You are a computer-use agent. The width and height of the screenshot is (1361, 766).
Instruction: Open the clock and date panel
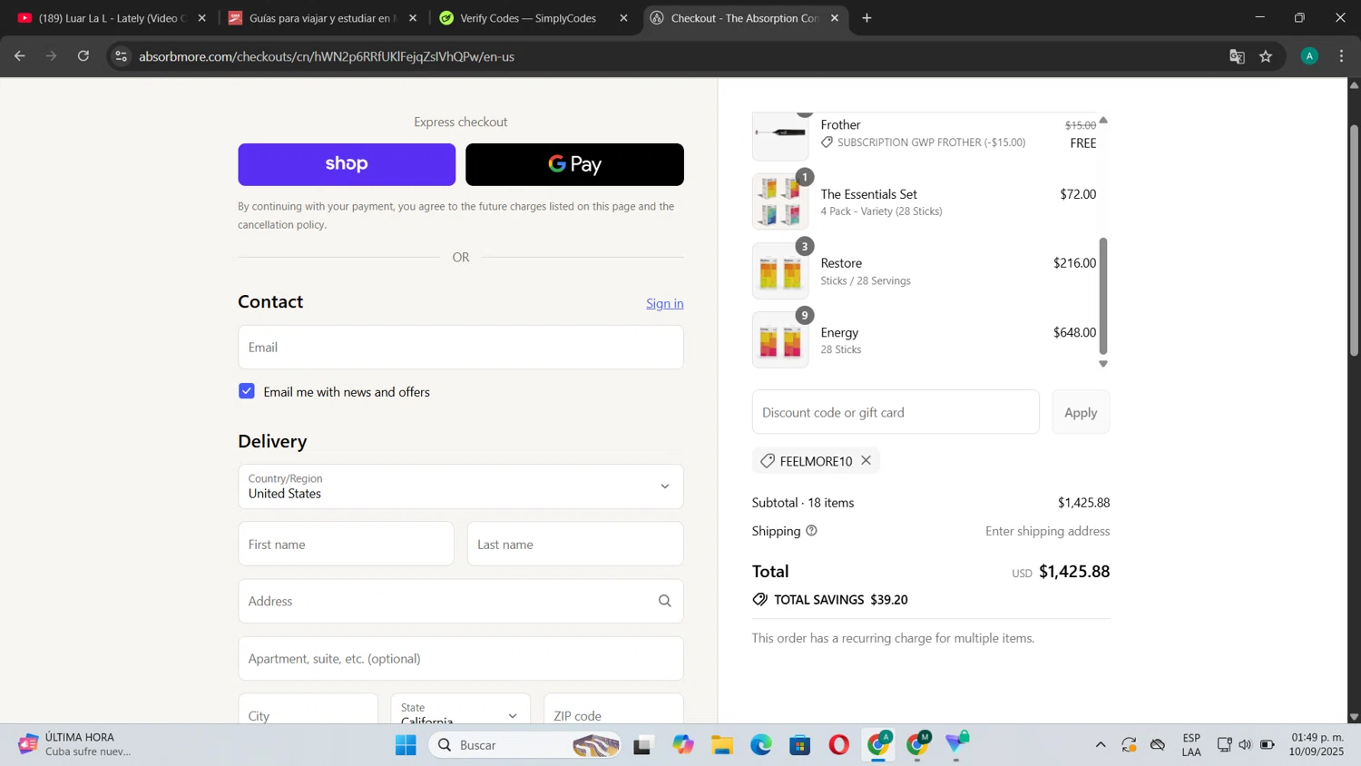[x=1317, y=744]
